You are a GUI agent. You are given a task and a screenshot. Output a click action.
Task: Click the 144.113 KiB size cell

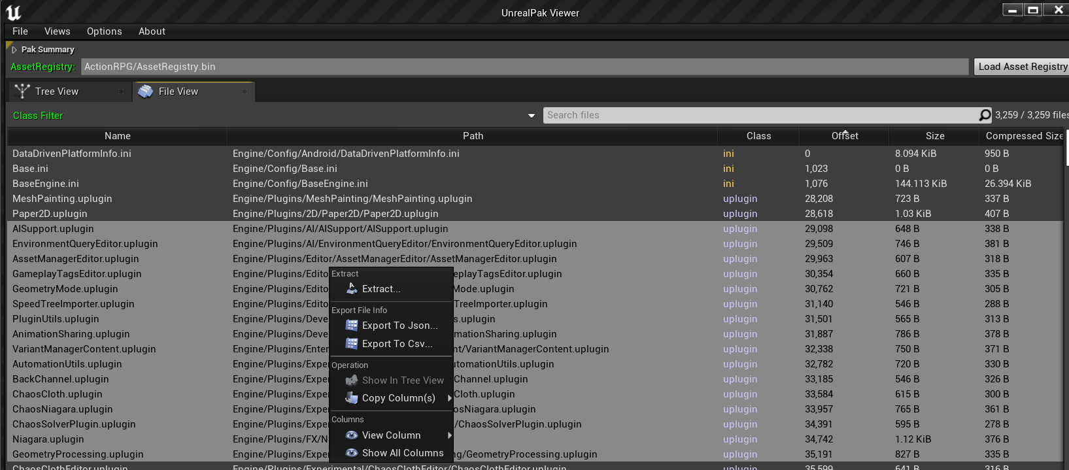921,184
